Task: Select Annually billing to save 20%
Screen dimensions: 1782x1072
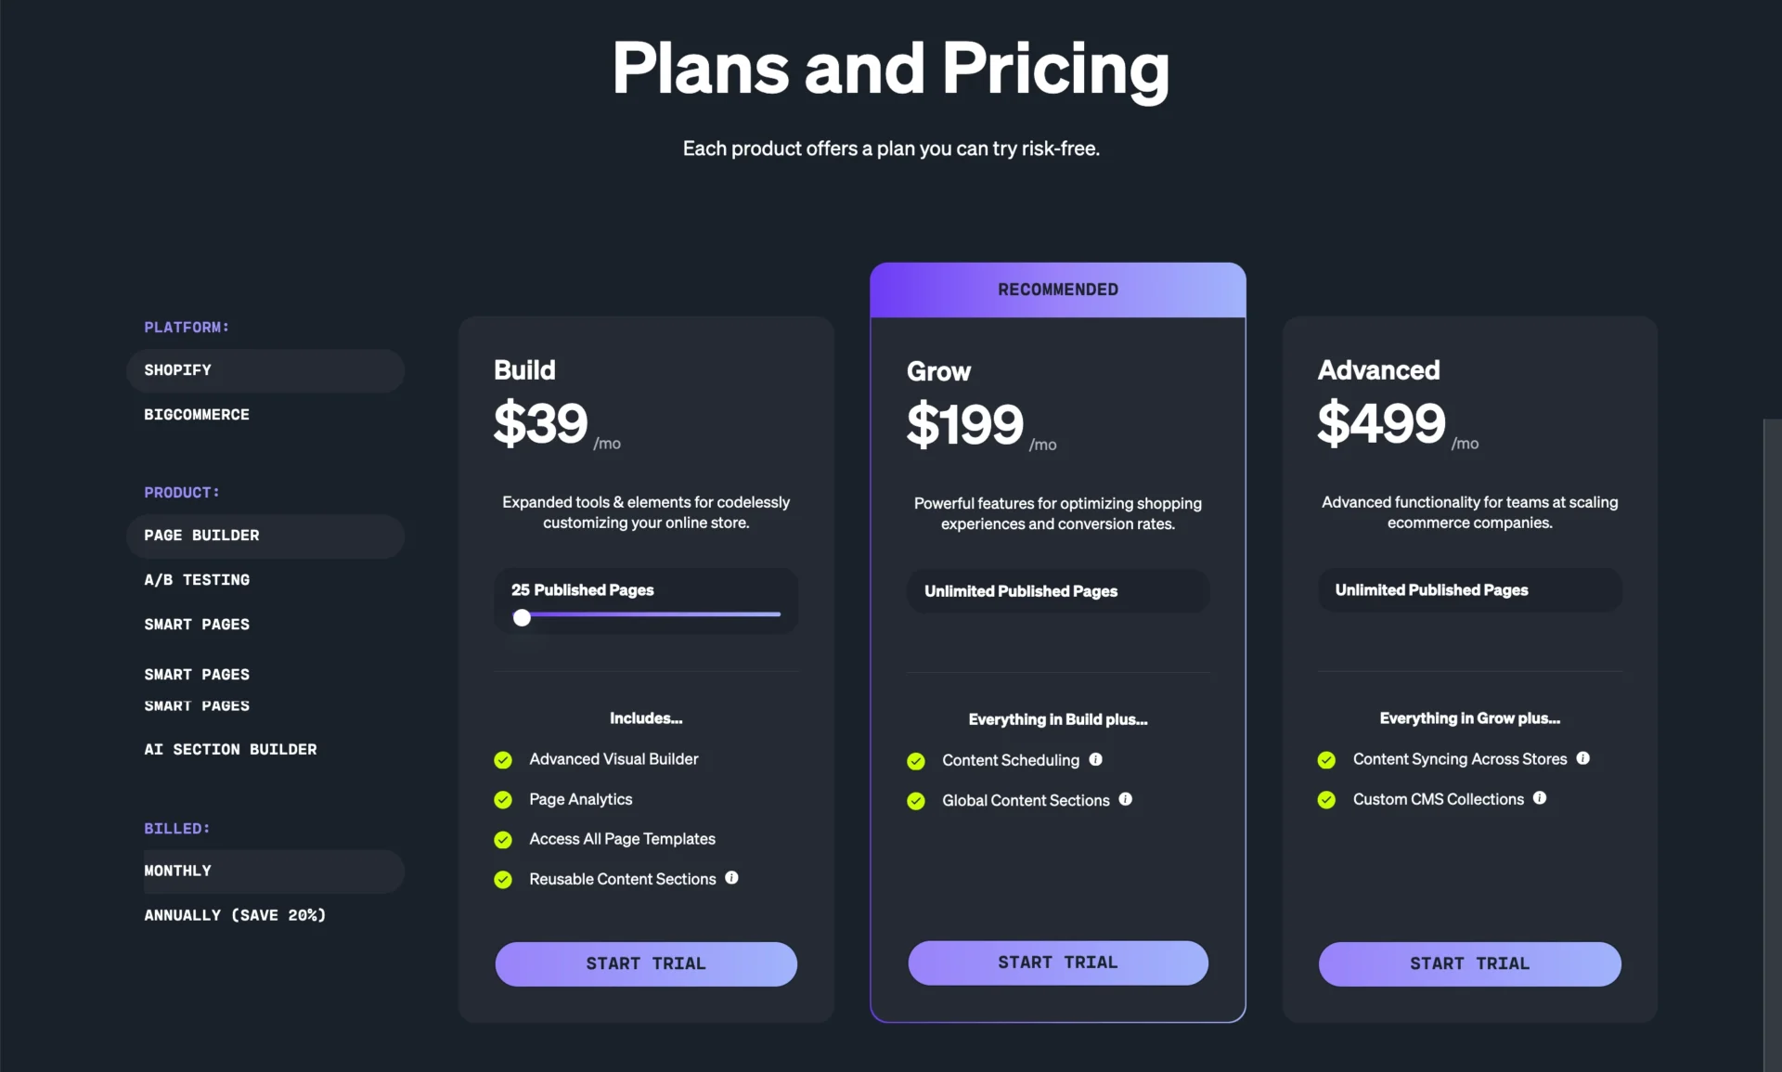Action: point(235,914)
